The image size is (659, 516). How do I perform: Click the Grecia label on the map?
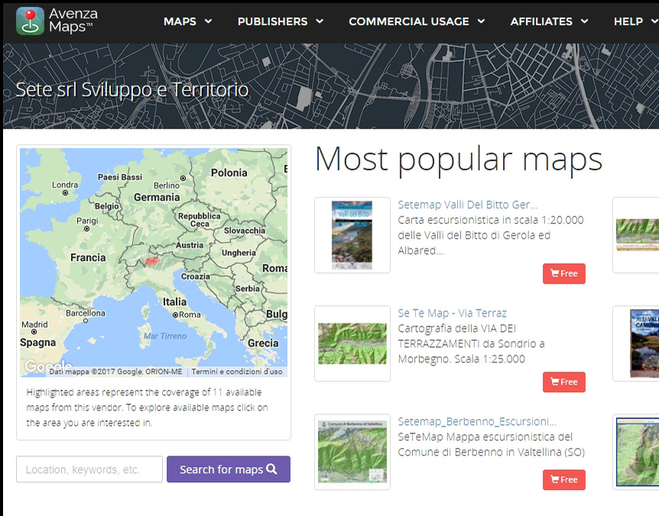tap(263, 343)
